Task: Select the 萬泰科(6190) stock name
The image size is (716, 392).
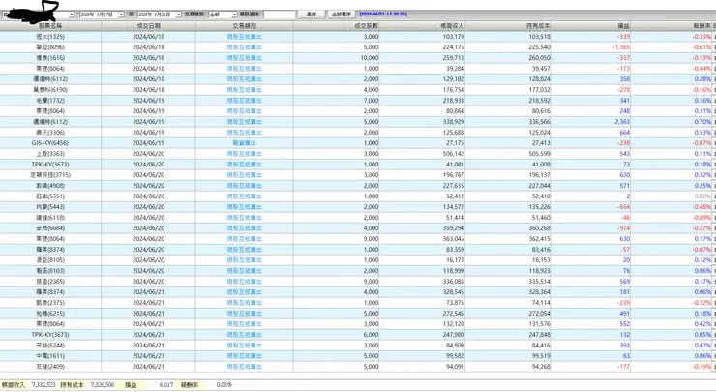Action: tap(50, 90)
